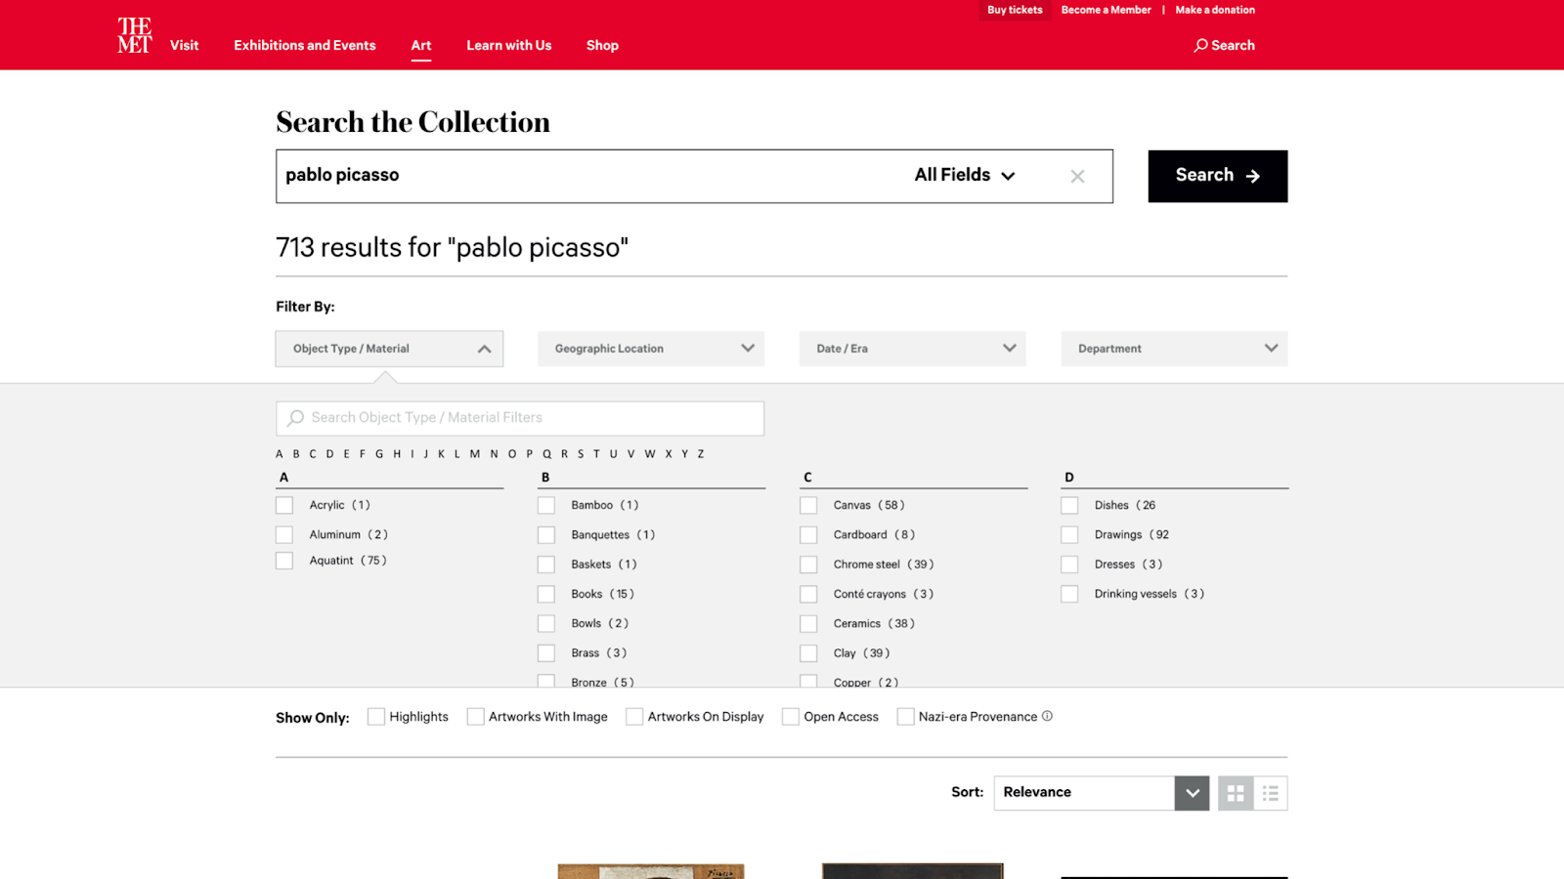Click The Met logo

[134, 35]
